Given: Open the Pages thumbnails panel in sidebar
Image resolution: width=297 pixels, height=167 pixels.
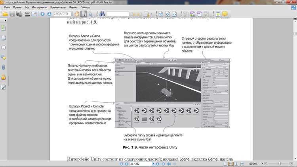Looking at the screenshot, I should [4, 38].
